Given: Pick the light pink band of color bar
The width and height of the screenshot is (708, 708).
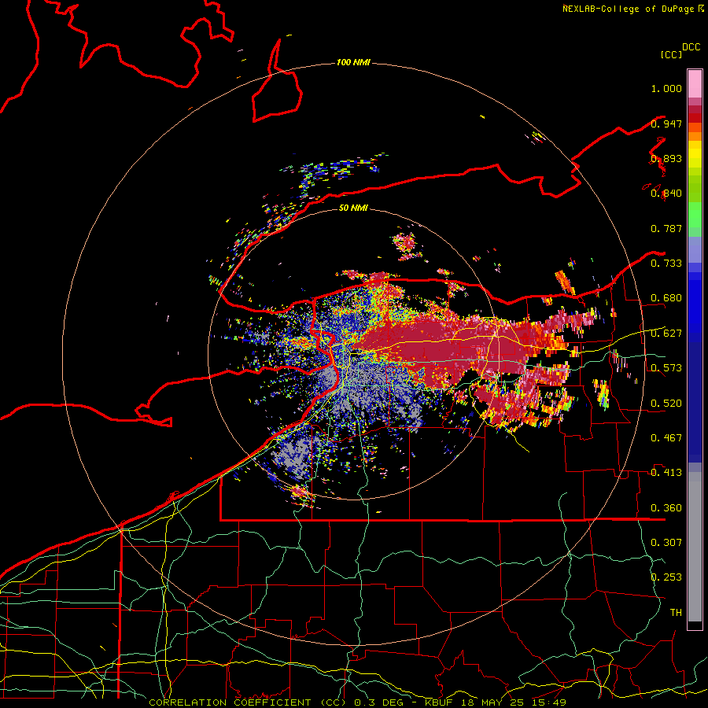Looking at the screenshot, I should click(695, 84).
